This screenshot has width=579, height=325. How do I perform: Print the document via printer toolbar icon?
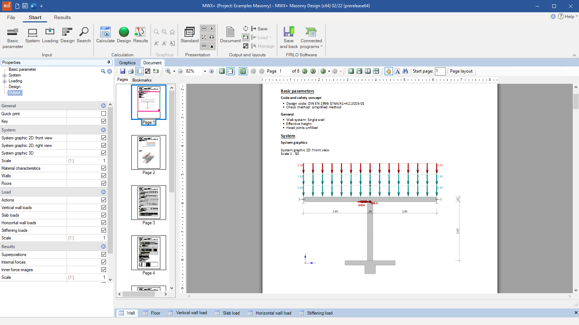131,71
